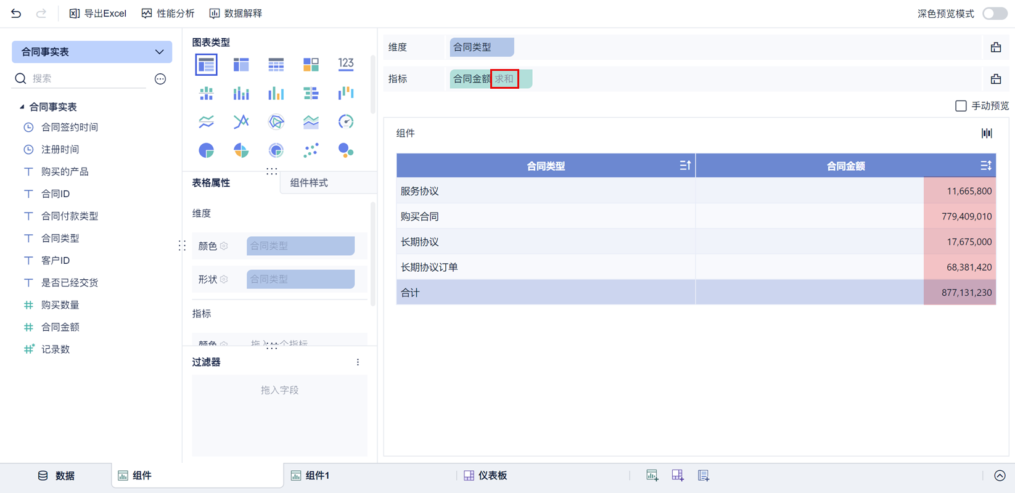Choose the comparison bar chart type
This screenshot has height=493, width=1015.
coord(311,93)
